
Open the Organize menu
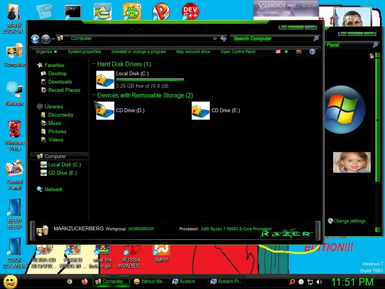pyautogui.click(x=46, y=52)
